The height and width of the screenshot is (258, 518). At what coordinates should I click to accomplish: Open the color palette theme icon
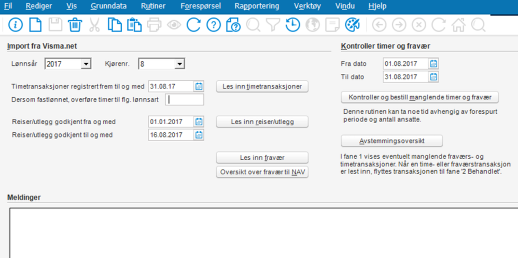coord(352,25)
